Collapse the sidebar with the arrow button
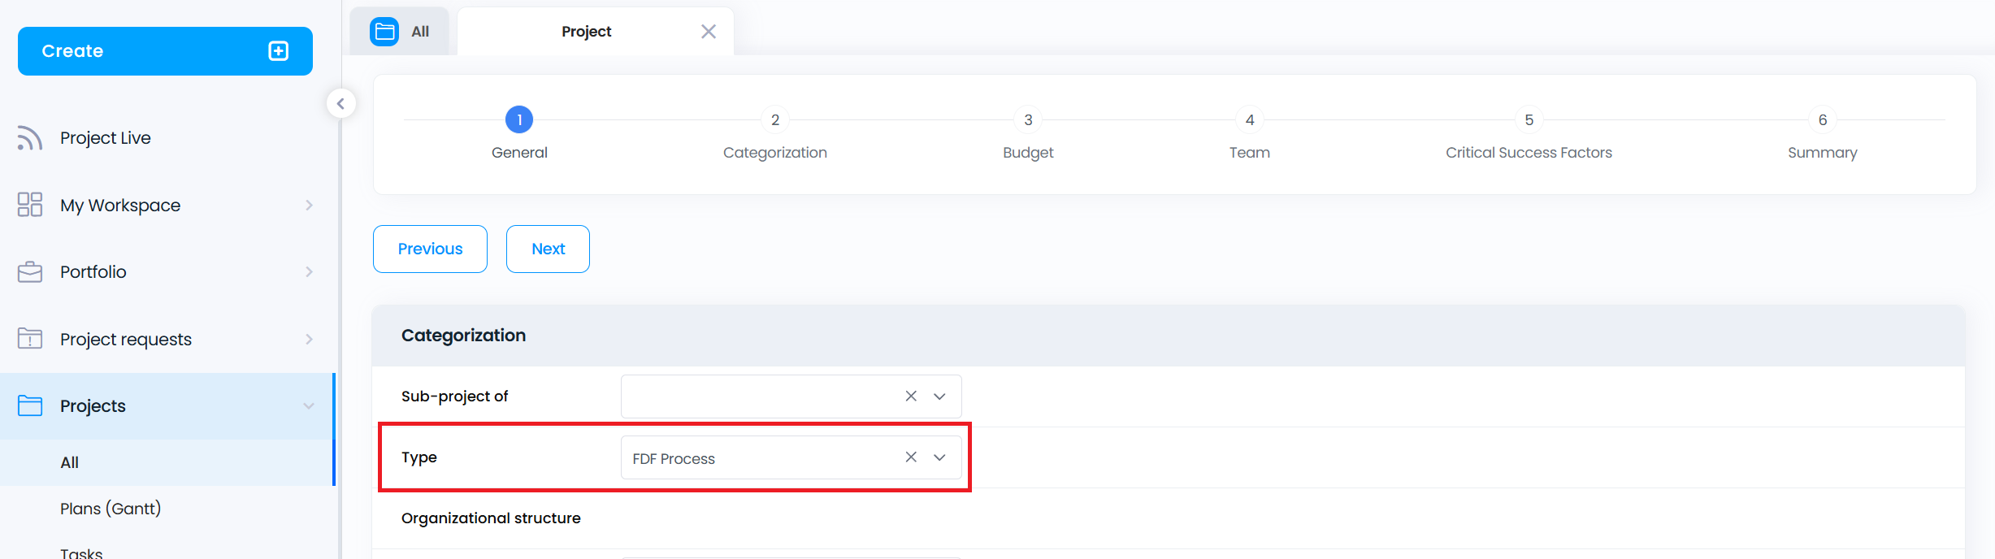 pos(340,104)
